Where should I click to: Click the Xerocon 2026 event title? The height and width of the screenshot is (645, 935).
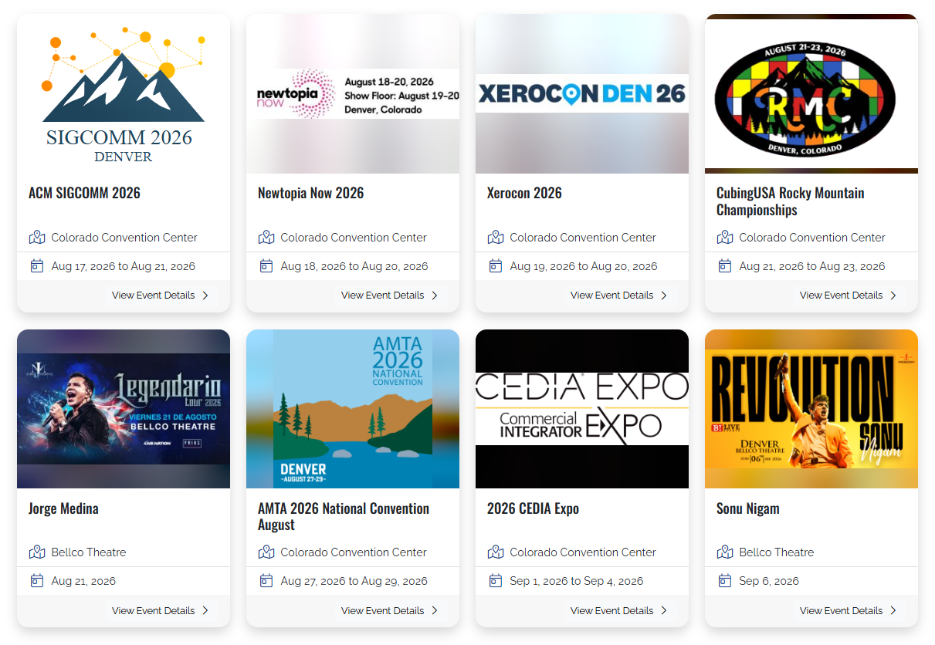click(524, 193)
